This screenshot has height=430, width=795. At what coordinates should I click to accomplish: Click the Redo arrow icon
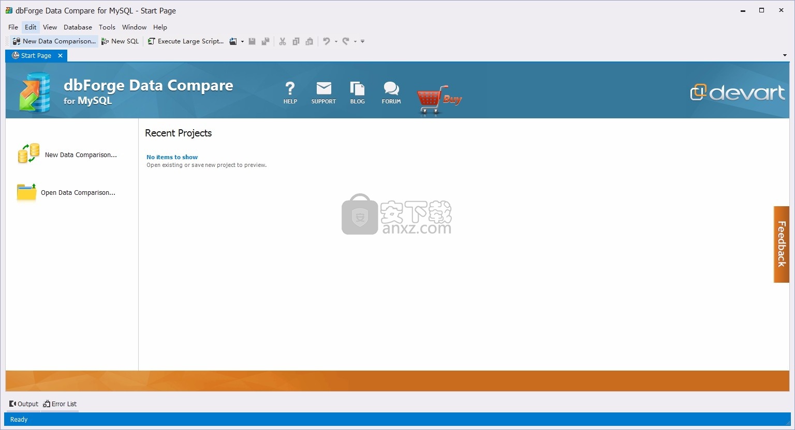[346, 41]
